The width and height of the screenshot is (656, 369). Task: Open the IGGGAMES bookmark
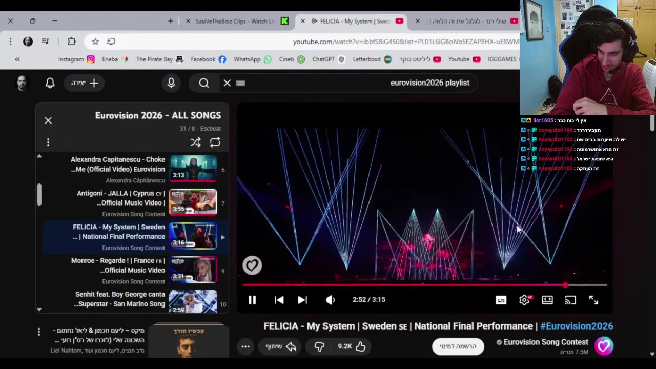point(502,59)
